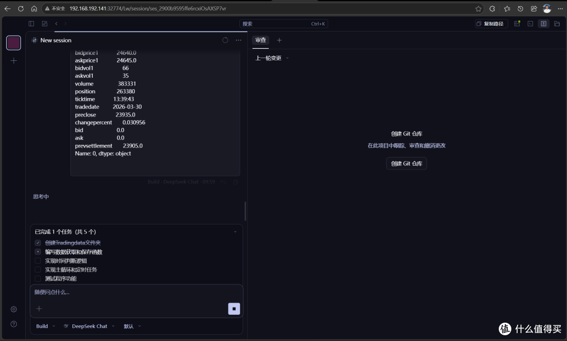567x341 pixels.
Task: Toggle checkbox for 测试程序功能
Action: coord(38,279)
